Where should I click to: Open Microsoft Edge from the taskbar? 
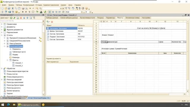coord(8,105)
